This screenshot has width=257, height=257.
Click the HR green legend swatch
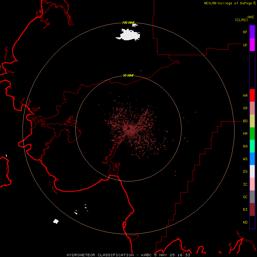[252, 134]
